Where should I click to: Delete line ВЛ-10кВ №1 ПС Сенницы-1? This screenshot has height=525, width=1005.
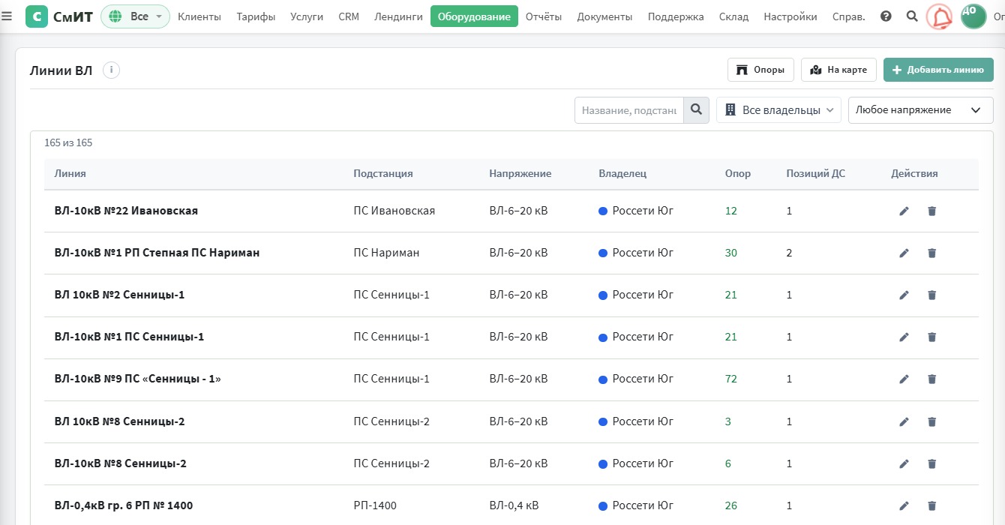[x=931, y=337]
